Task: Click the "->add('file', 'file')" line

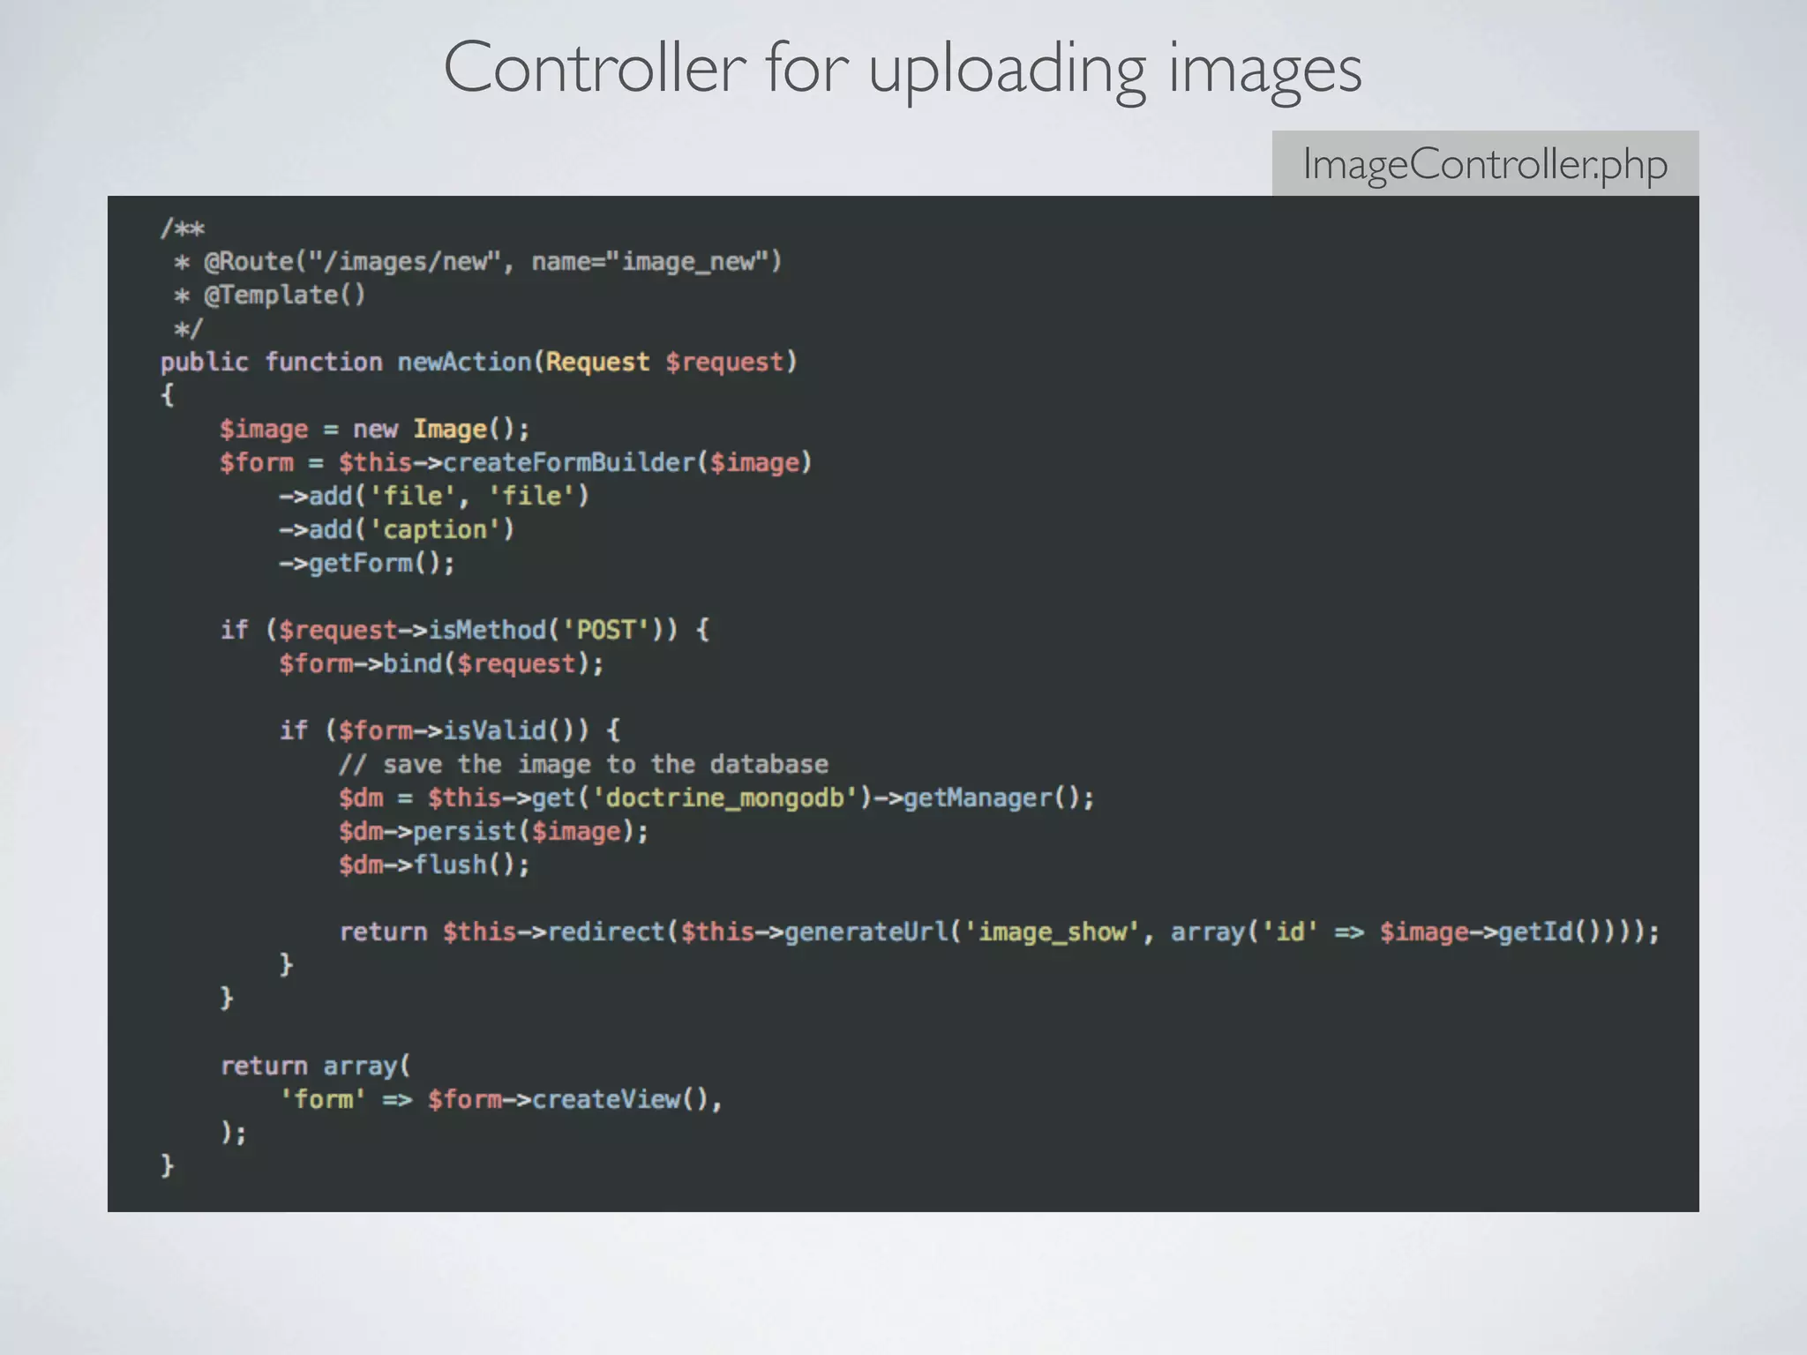Action: click(x=434, y=497)
